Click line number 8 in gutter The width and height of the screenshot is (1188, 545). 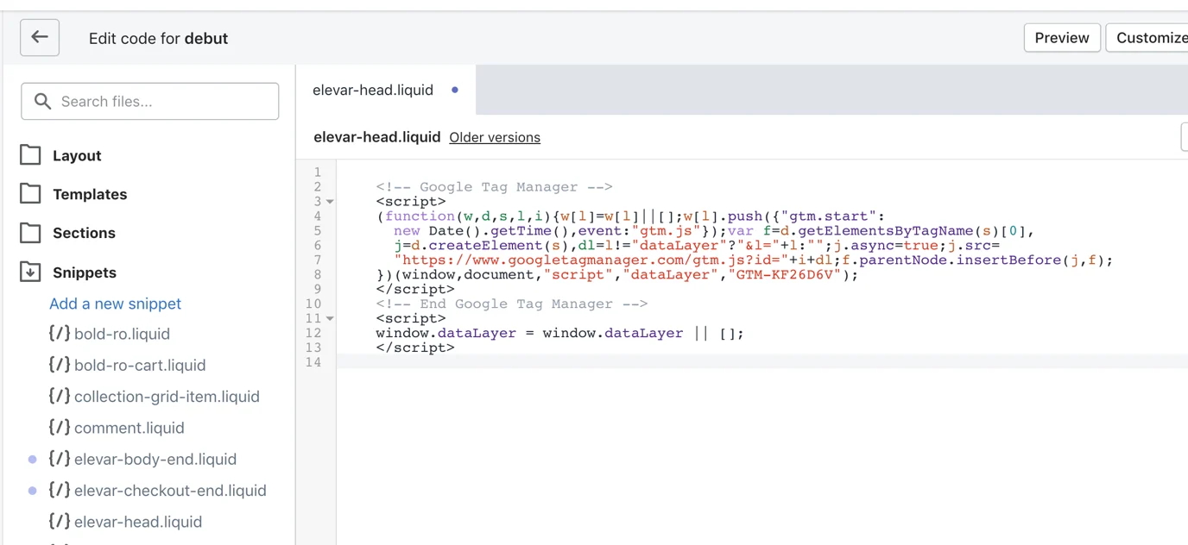[x=317, y=274]
